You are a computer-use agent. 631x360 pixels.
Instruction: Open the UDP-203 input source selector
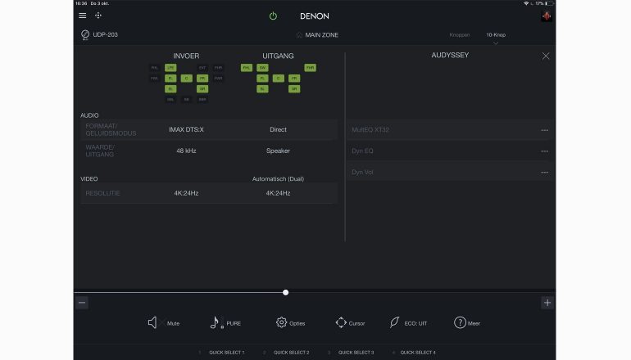click(100, 34)
